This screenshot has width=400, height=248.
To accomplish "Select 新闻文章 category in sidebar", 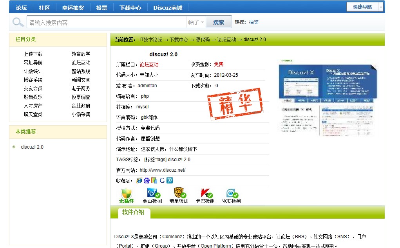I will pyautogui.click(x=81, y=80).
